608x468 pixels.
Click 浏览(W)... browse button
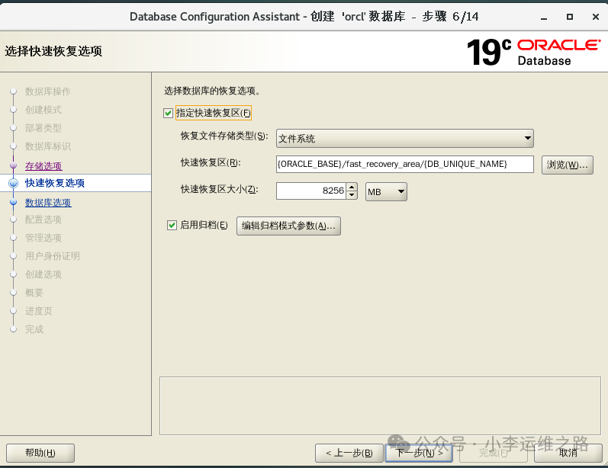point(568,165)
